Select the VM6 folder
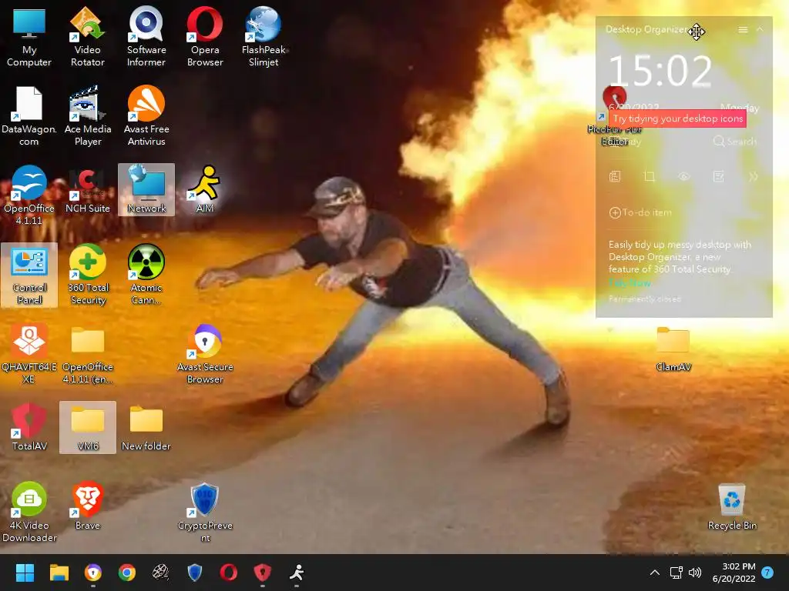This screenshot has height=591, width=789. pos(88,427)
